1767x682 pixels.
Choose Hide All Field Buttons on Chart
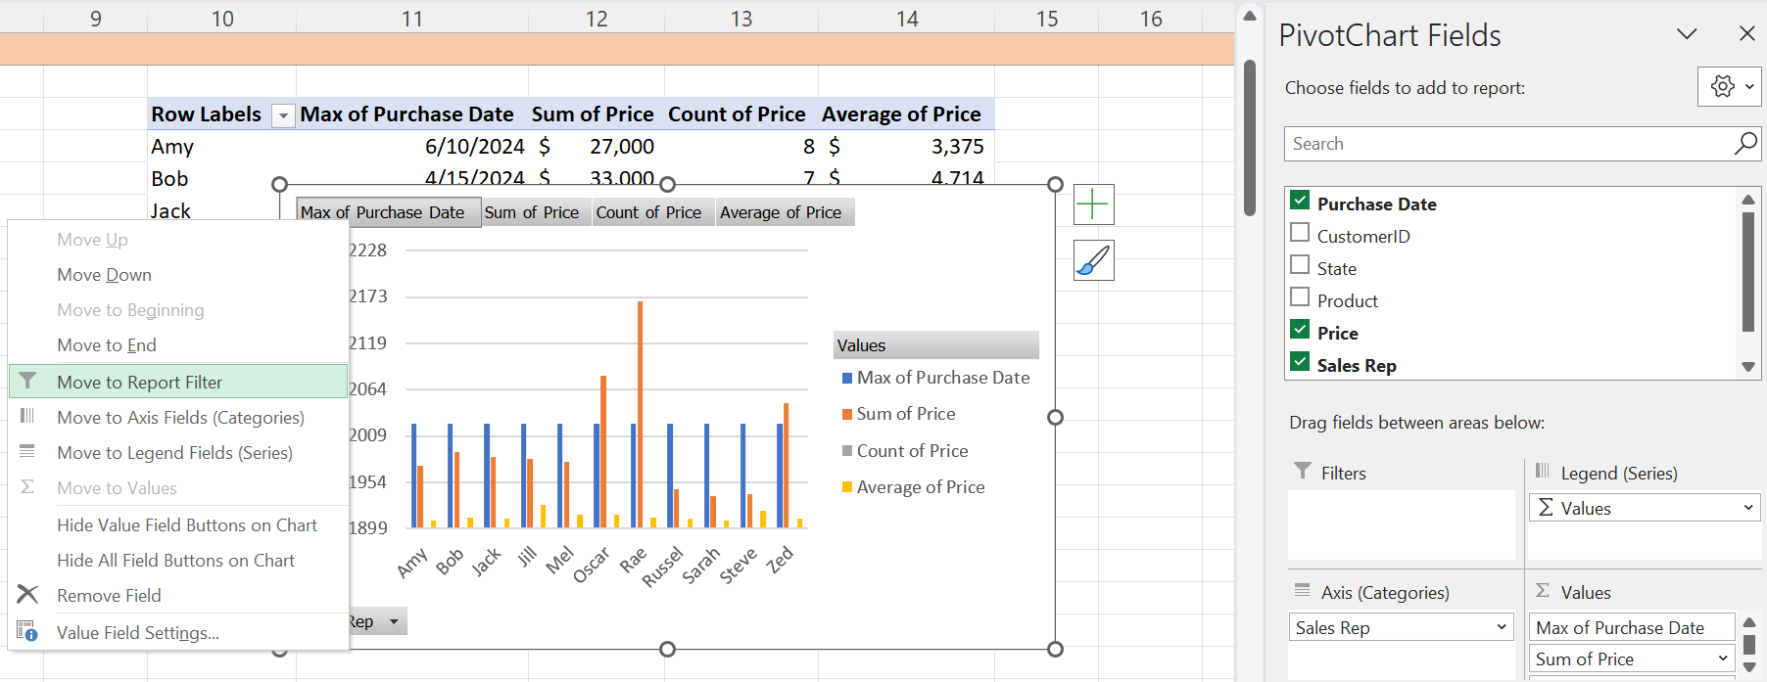coord(175,561)
